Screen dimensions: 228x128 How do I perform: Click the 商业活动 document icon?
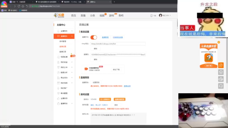click(58, 78)
